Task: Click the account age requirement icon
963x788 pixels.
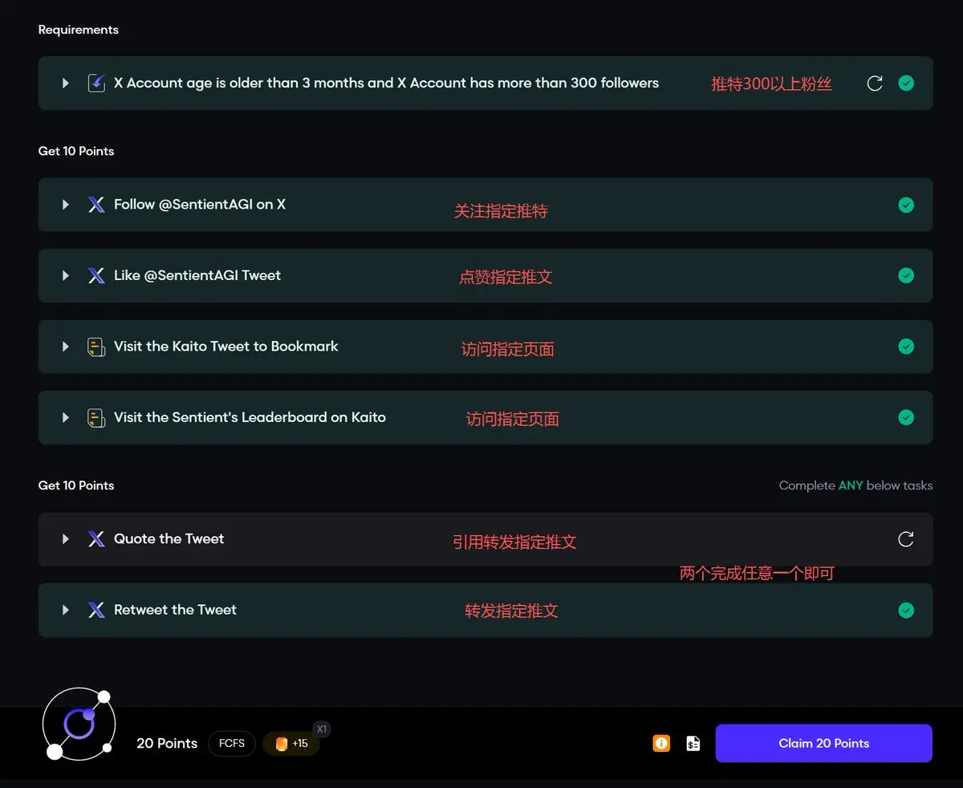Action: coord(96,83)
